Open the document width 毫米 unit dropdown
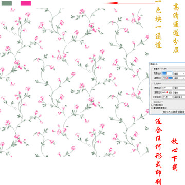The image size is (185, 185). point(179,88)
